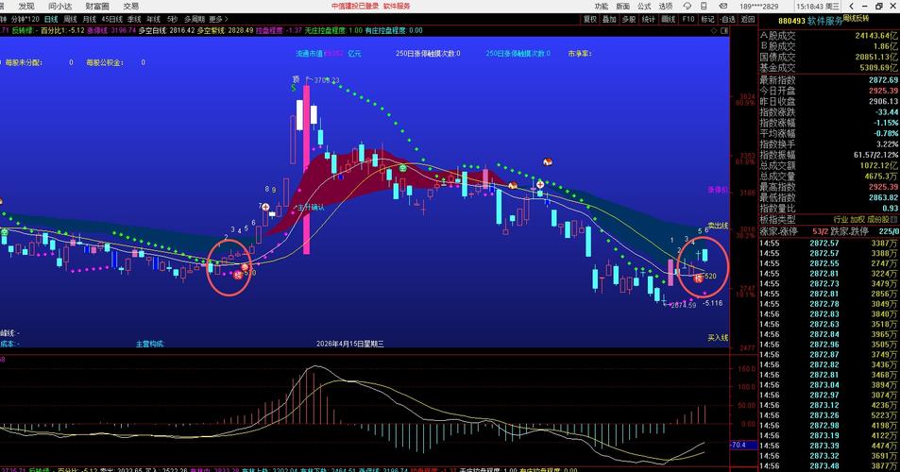Open the 财富圈 menu
Image resolution: width=900 pixels, height=472 pixels.
point(97,6)
